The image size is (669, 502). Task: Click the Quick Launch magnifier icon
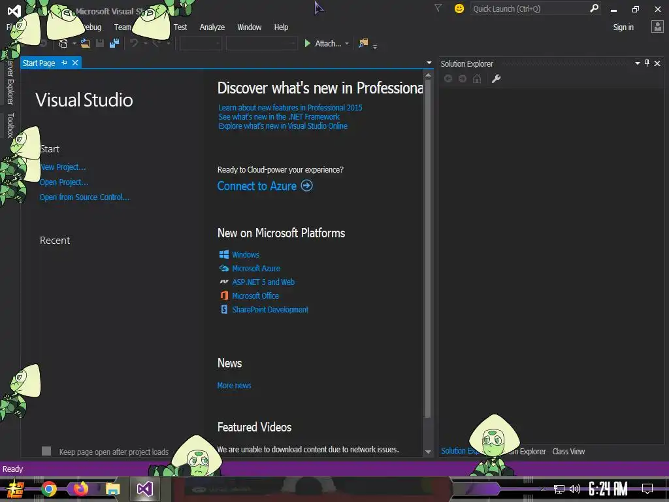(x=594, y=8)
